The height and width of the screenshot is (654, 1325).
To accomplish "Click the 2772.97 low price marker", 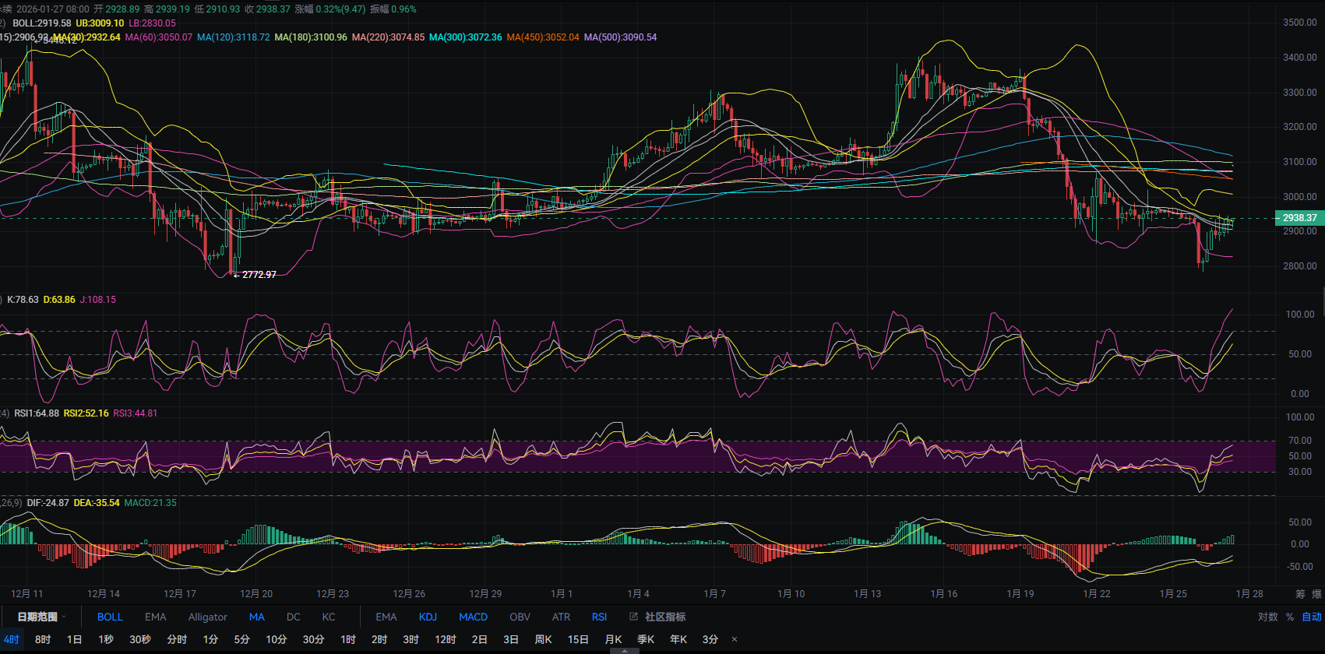I will 259,275.
